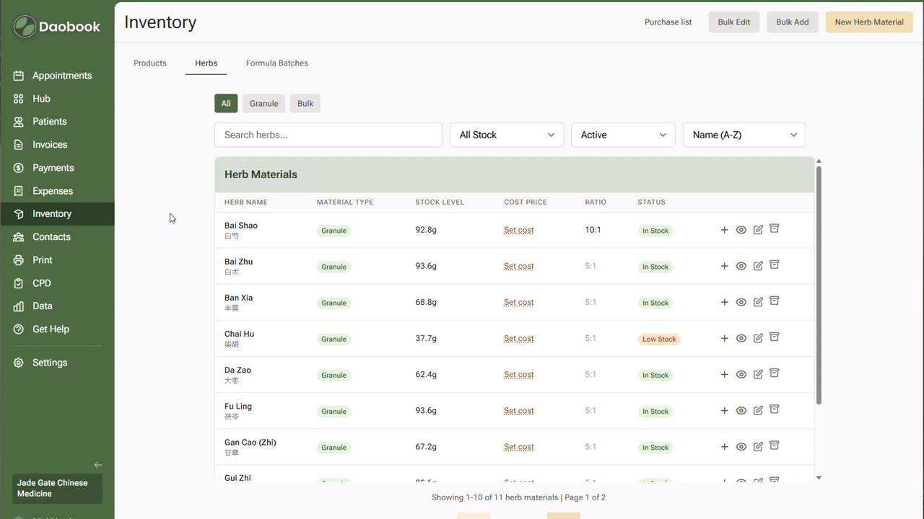View Fu Ling details with eye icon
The image size is (924, 519).
click(741, 410)
